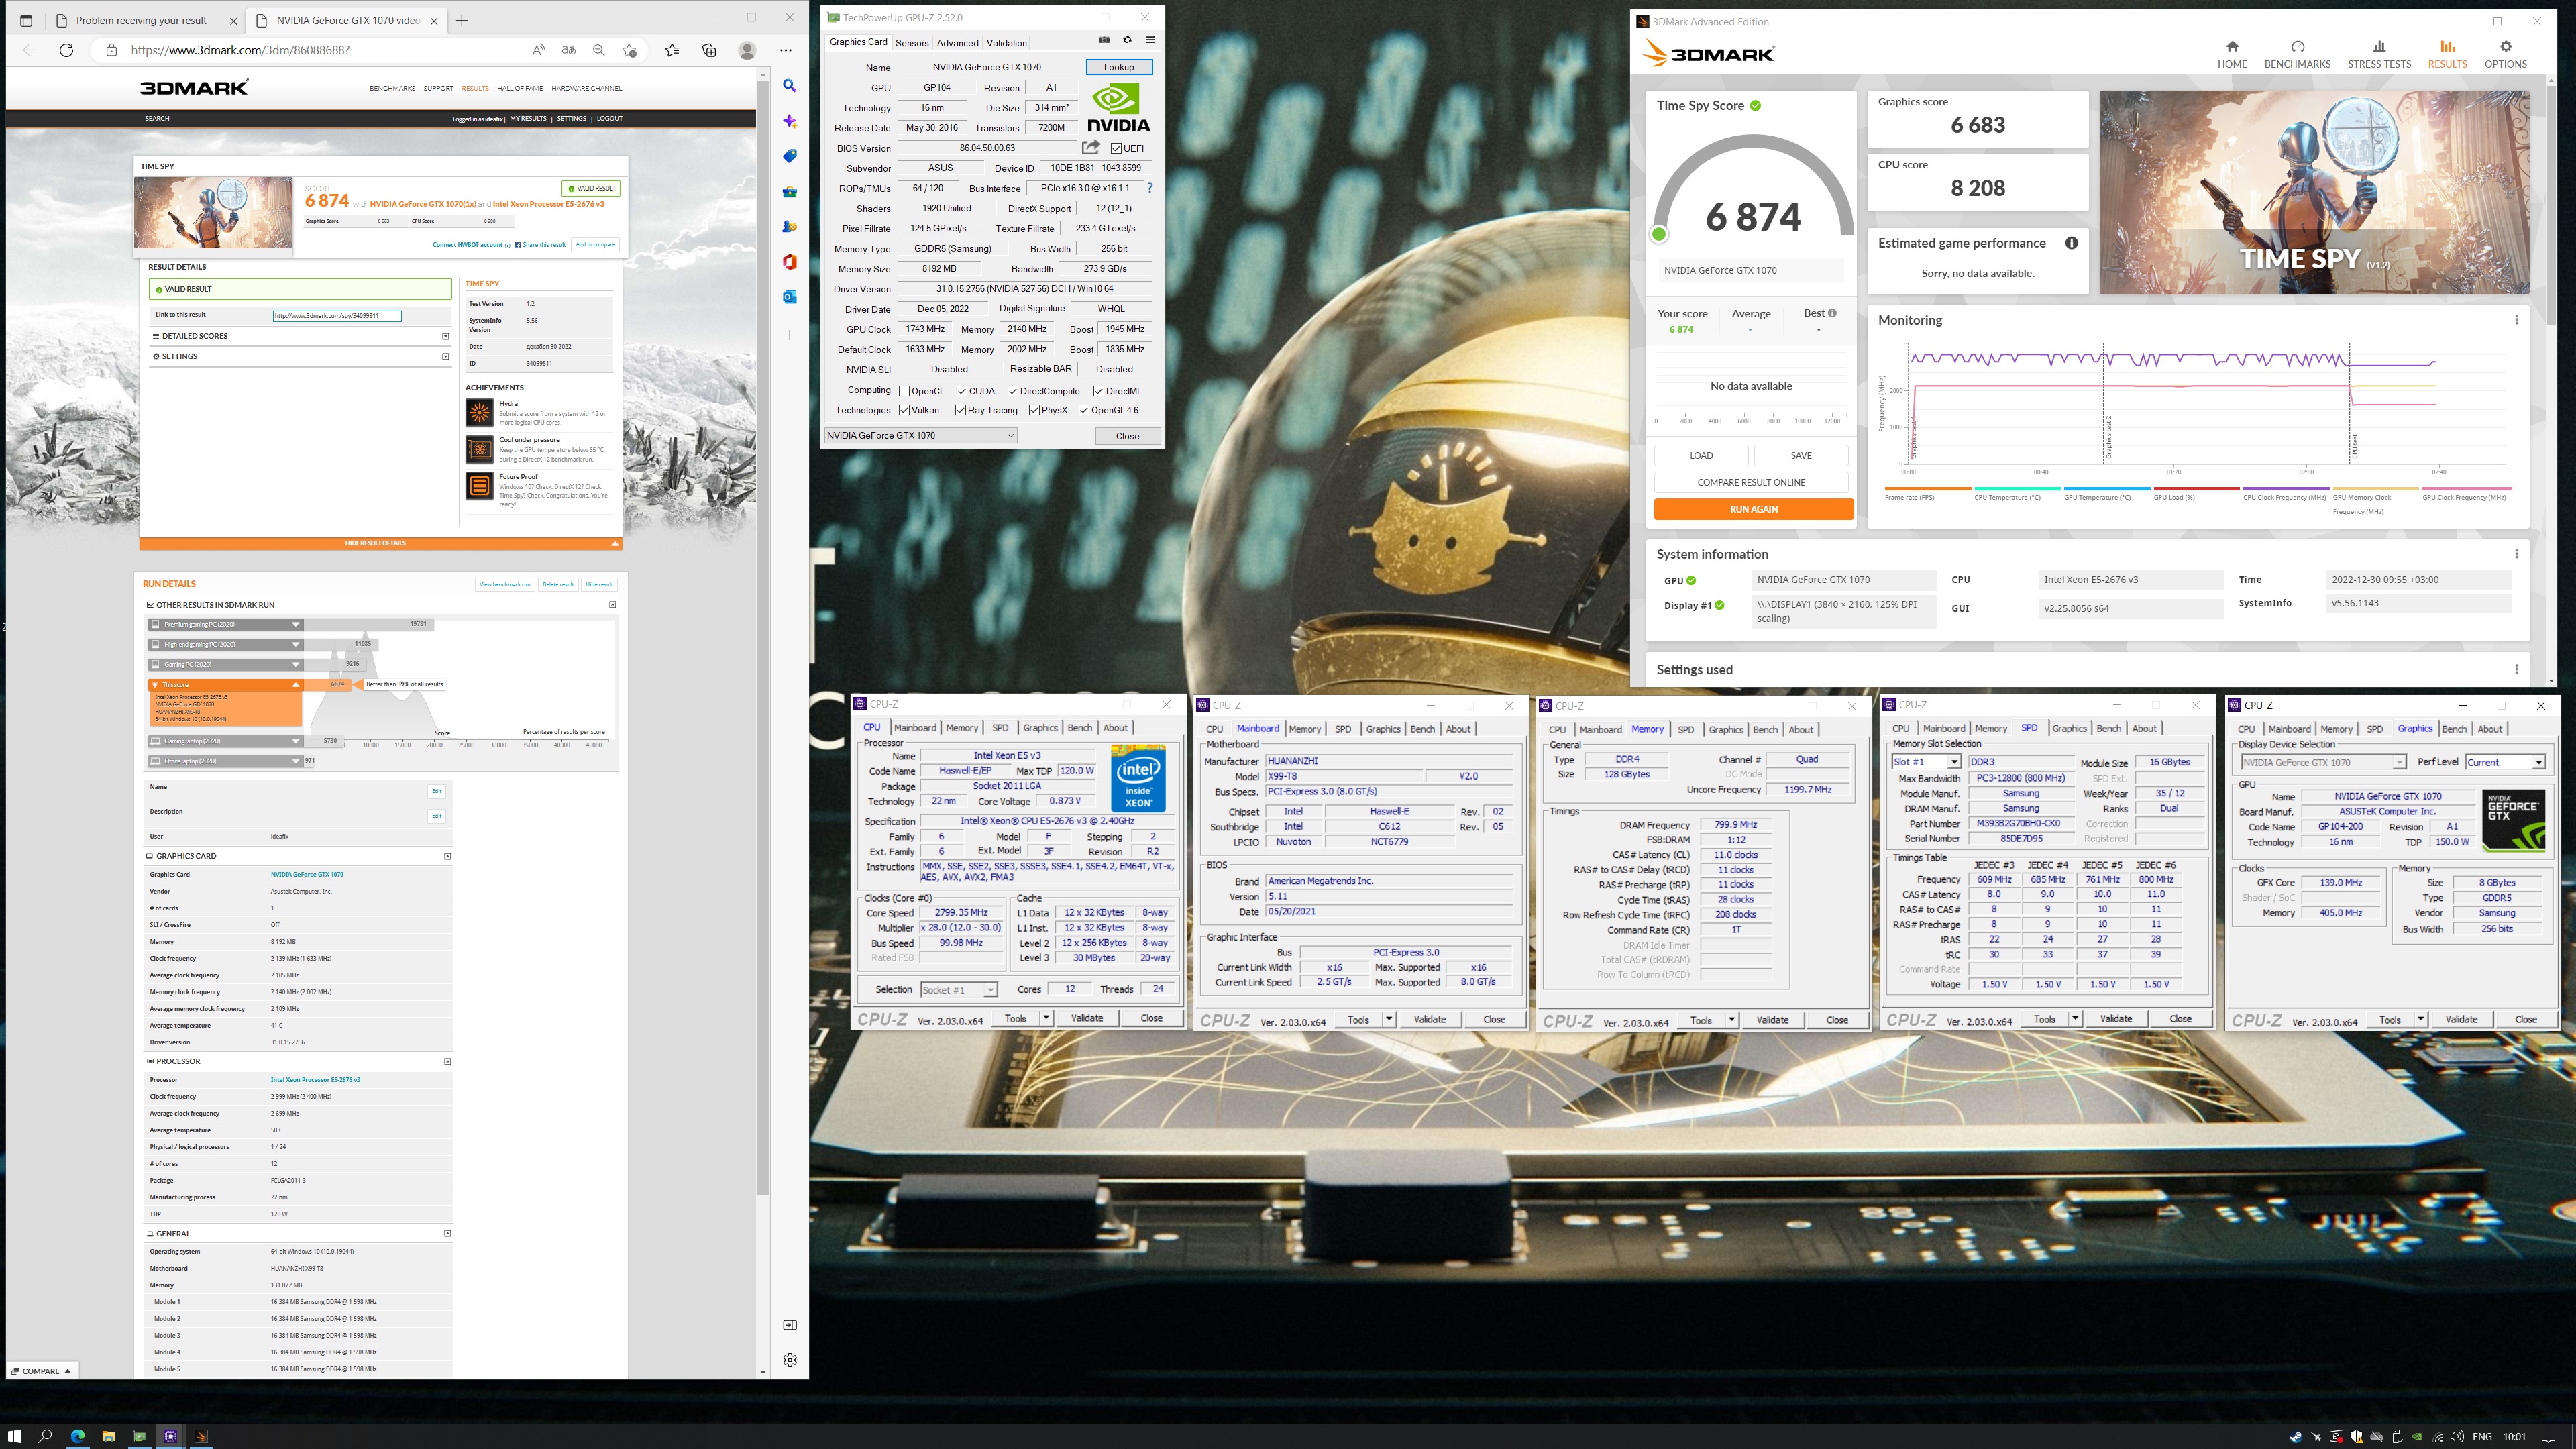This screenshot has width=2576, height=1449.
Task: Click GPU-Z Lookup button
Action: point(1118,67)
